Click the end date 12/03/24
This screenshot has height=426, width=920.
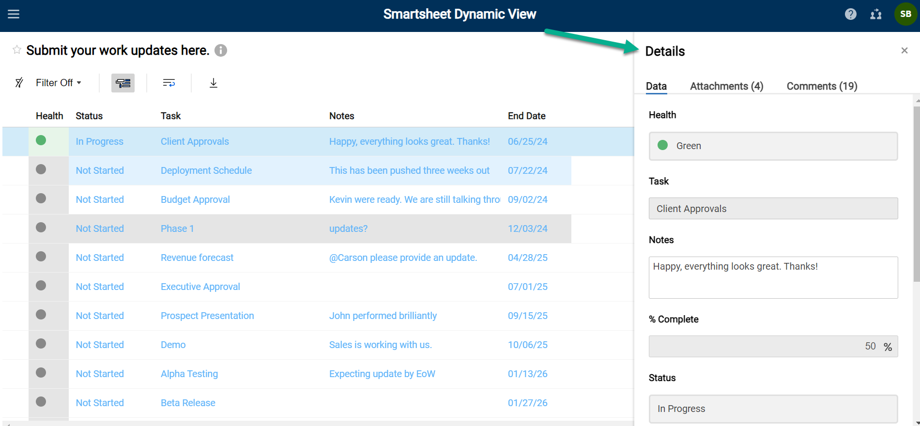point(527,228)
